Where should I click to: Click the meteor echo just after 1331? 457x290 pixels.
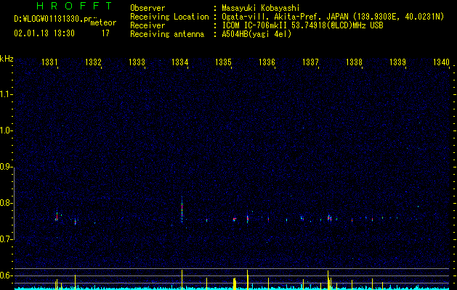pos(57,215)
